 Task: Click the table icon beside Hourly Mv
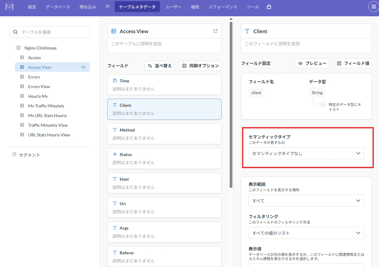[22, 96]
